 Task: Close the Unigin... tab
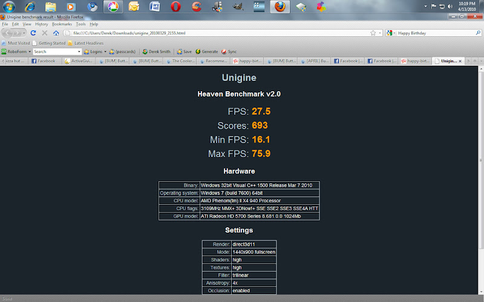pyautogui.click(x=460, y=61)
